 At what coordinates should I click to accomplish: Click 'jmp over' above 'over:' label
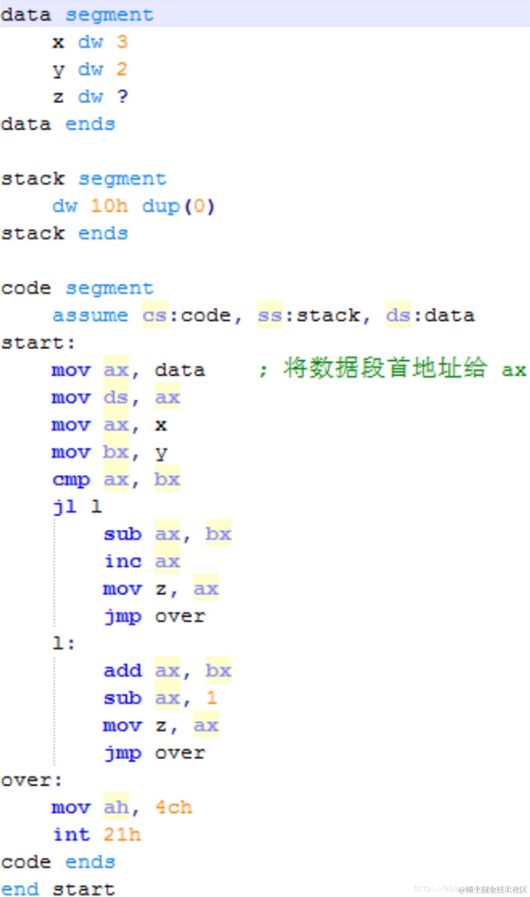(155, 754)
